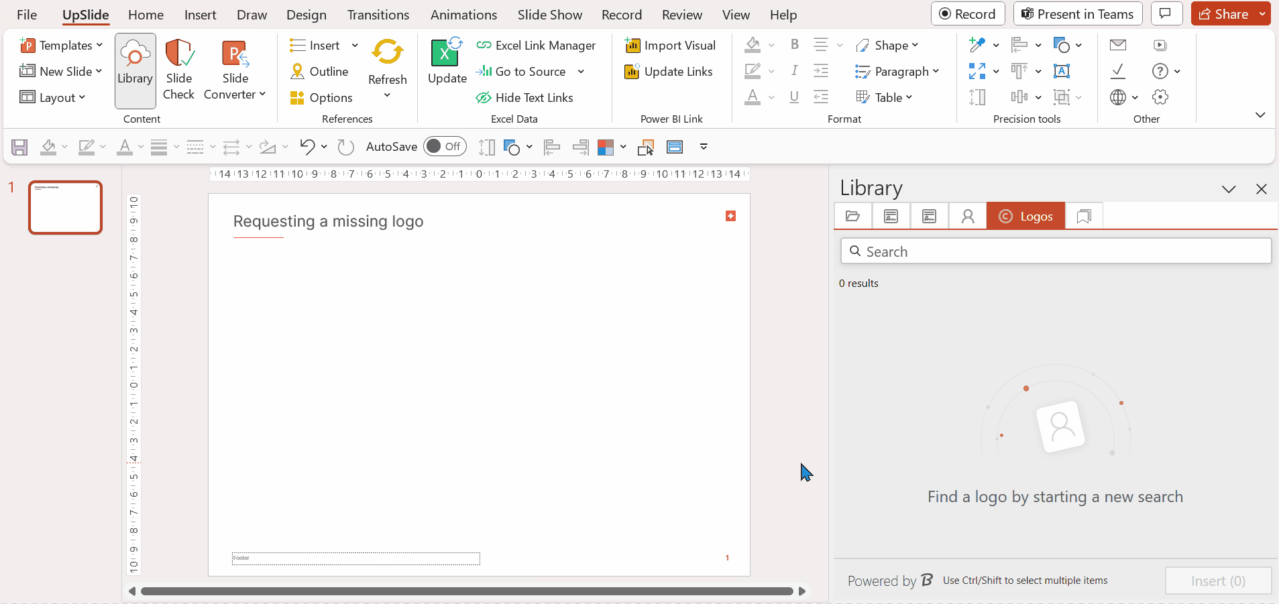This screenshot has height=604, width=1279.
Task: Click the text box fit icon in Precision tools
Action: (x=1062, y=71)
